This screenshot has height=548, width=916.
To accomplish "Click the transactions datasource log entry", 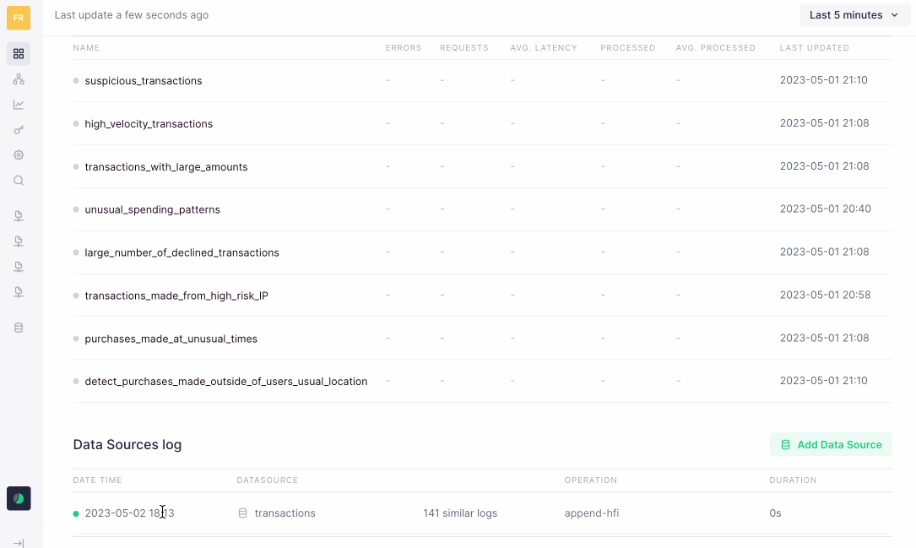I will click(285, 513).
